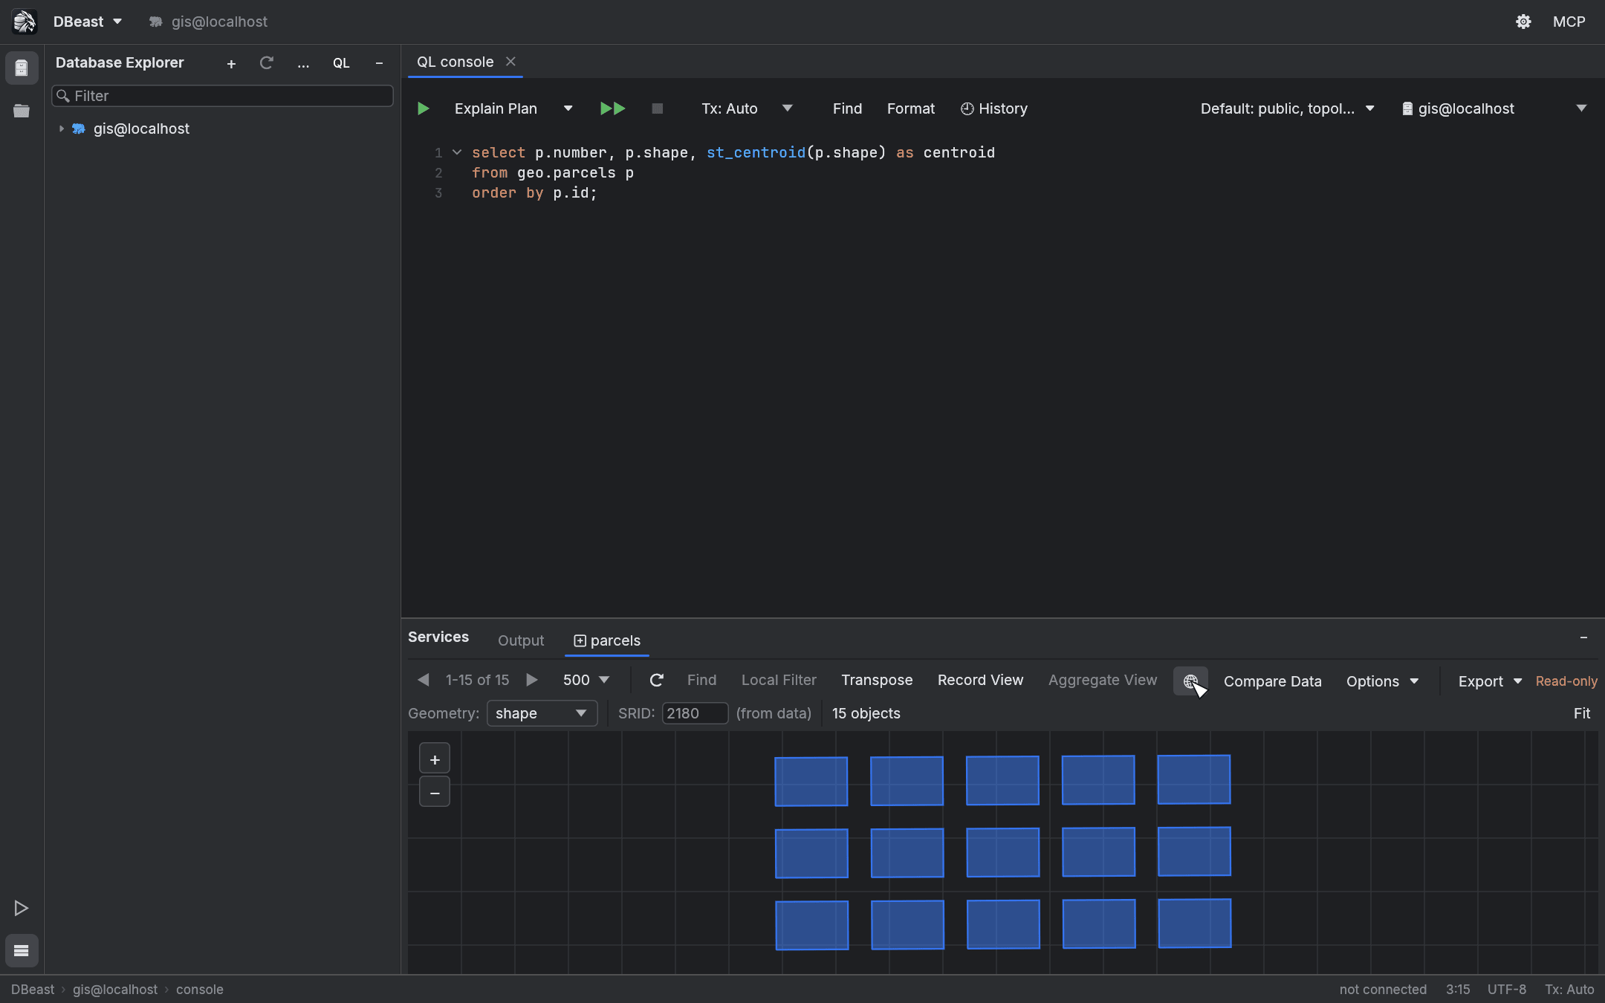
Task: Zoom out on the geometry map
Action: pos(435,793)
